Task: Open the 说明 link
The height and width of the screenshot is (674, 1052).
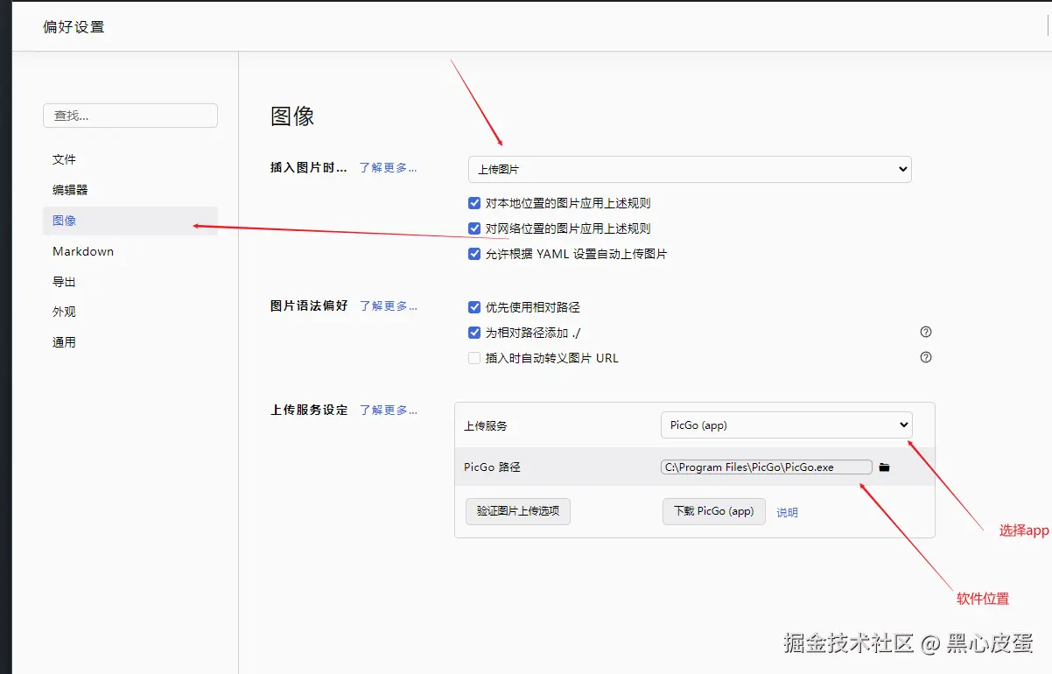Action: pos(787,513)
